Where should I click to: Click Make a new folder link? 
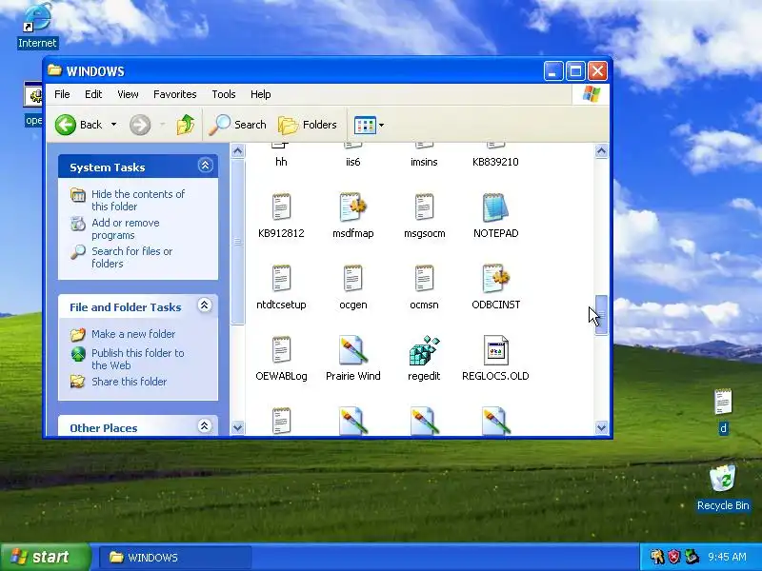tap(133, 334)
